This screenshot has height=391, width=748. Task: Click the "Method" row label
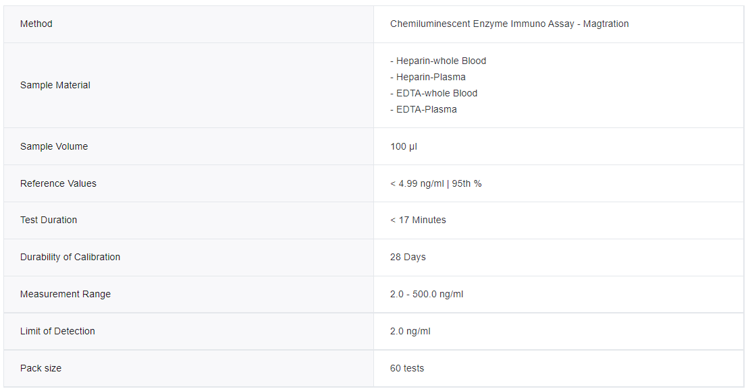[36, 24]
